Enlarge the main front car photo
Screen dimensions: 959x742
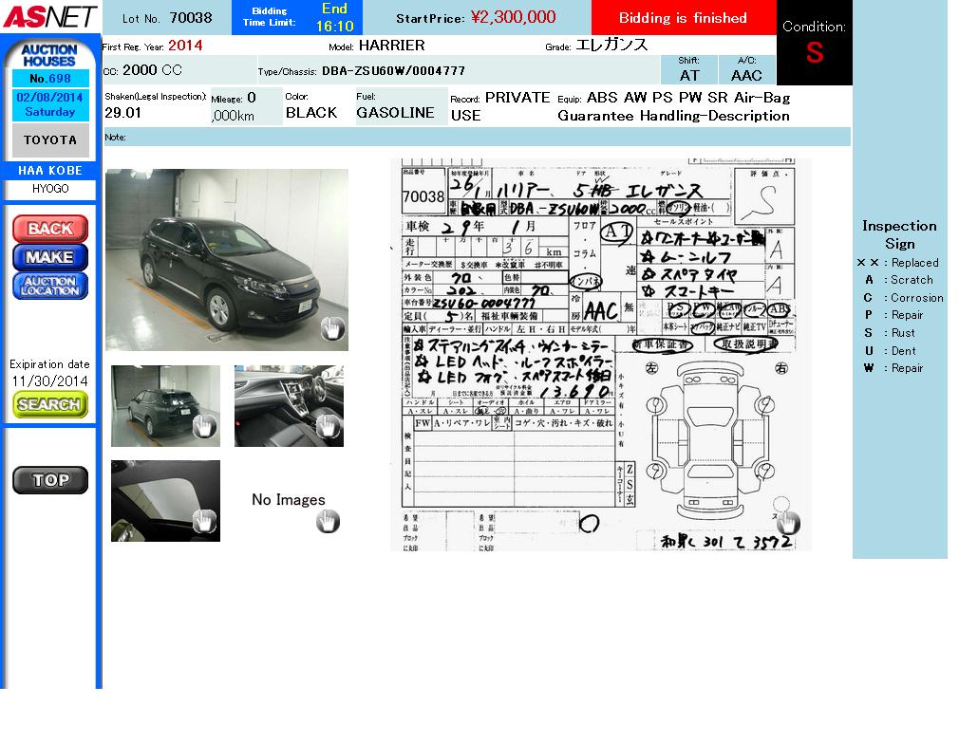pyautogui.click(x=226, y=259)
